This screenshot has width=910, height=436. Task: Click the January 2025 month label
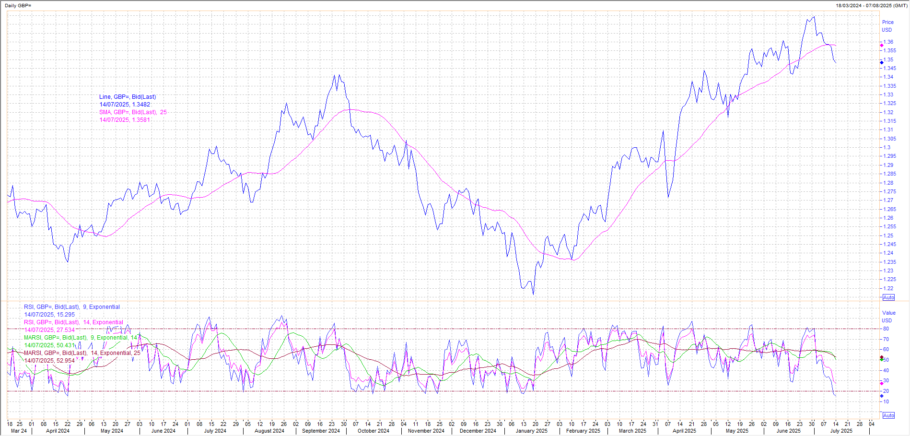[x=531, y=431]
